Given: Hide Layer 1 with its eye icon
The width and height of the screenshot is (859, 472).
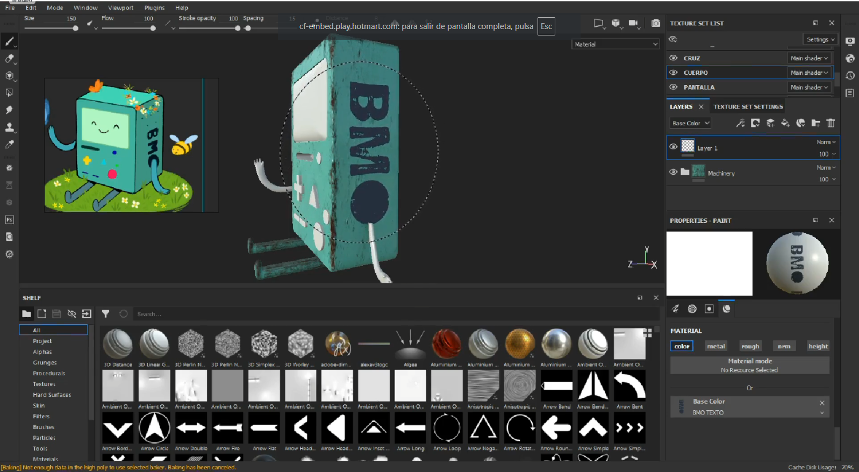Looking at the screenshot, I should pyautogui.click(x=673, y=146).
